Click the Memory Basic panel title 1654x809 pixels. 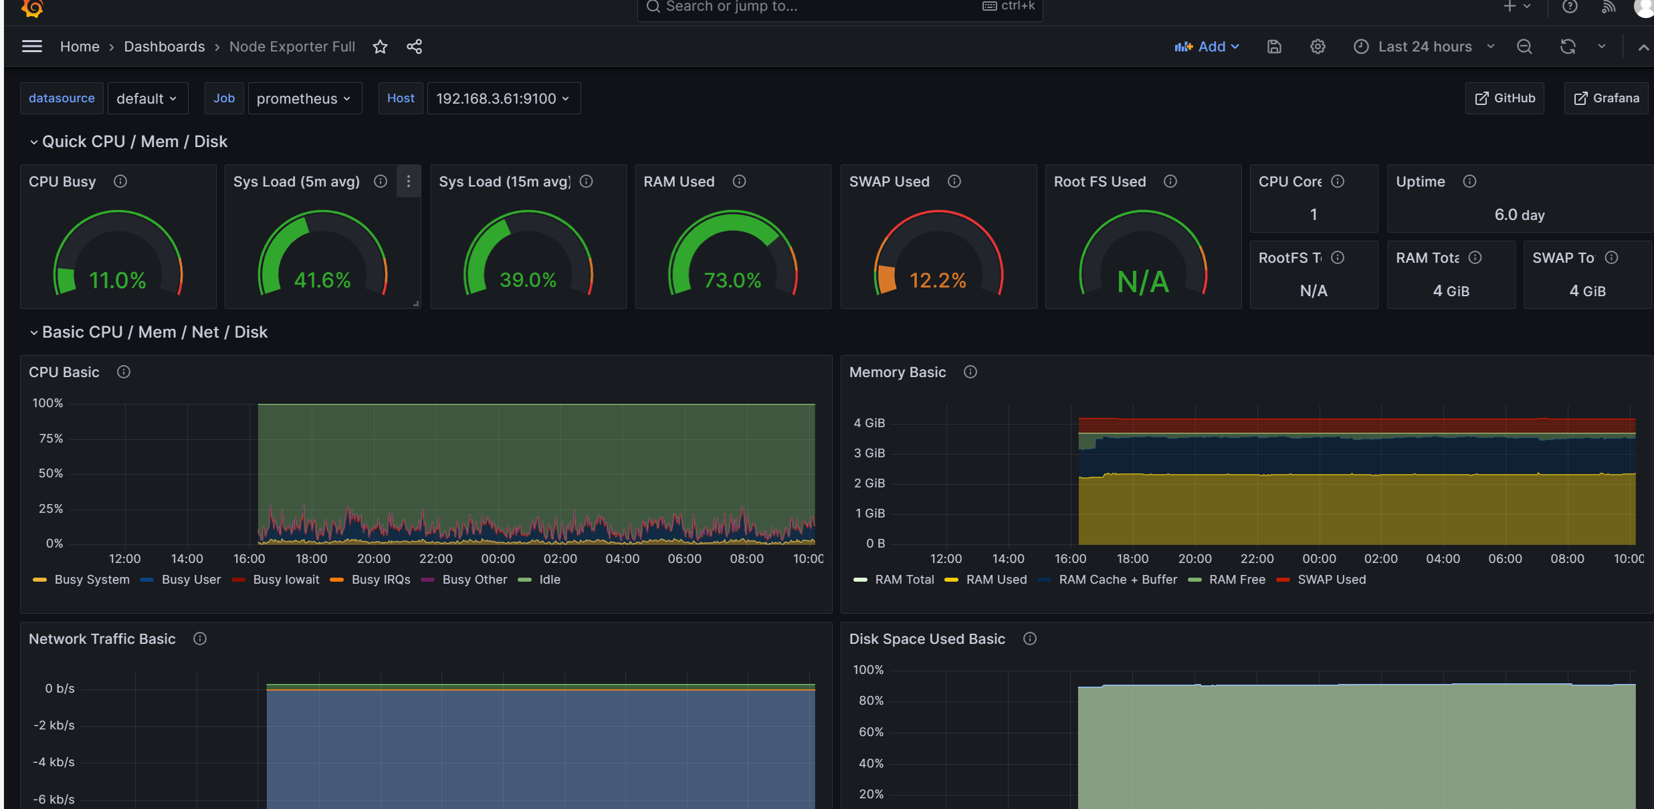click(898, 372)
